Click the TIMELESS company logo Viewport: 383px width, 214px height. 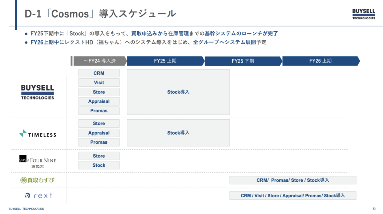[x=38, y=134]
